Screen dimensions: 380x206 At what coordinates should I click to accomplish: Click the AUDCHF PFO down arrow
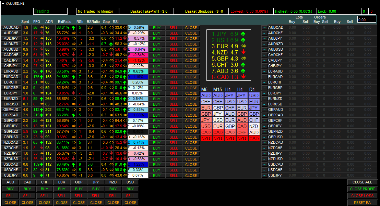tap(42, 33)
